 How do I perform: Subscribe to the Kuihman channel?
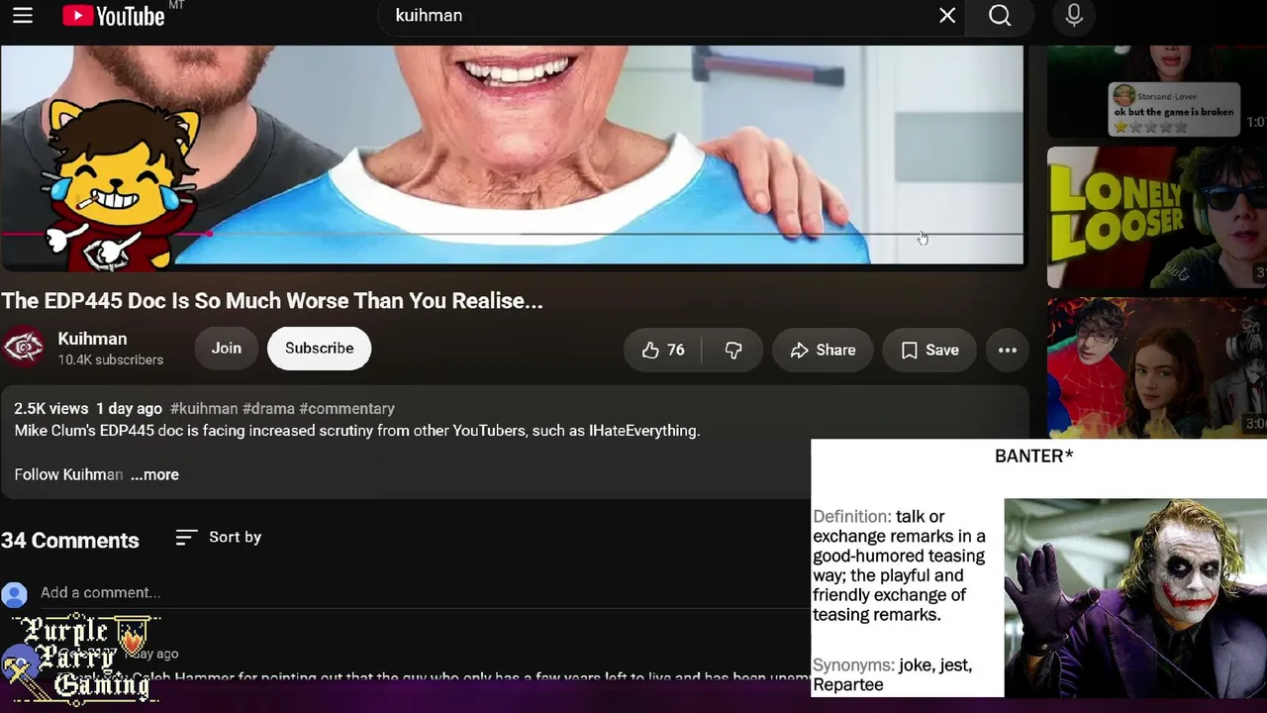[319, 349]
